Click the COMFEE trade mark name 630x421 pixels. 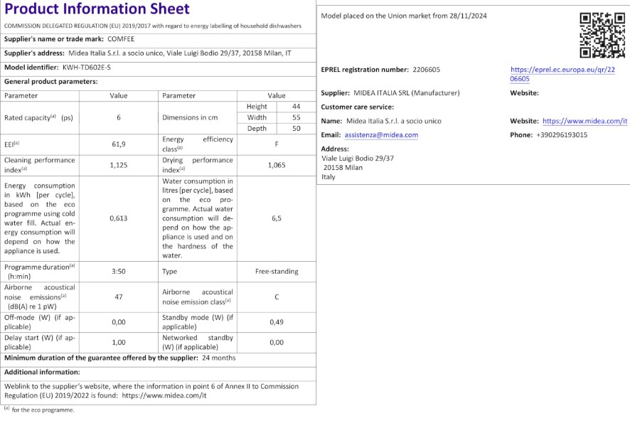tap(120, 38)
